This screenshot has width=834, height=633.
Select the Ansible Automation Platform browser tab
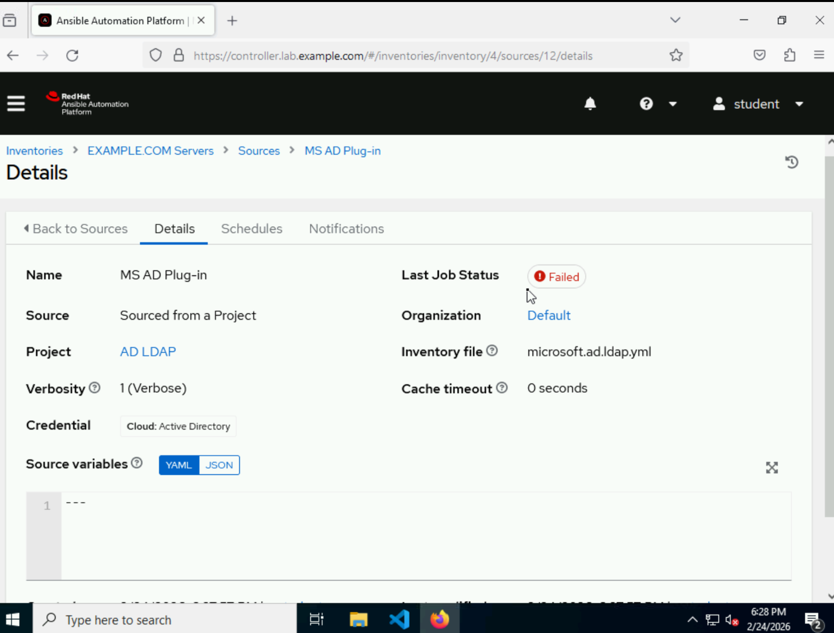click(x=123, y=21)
